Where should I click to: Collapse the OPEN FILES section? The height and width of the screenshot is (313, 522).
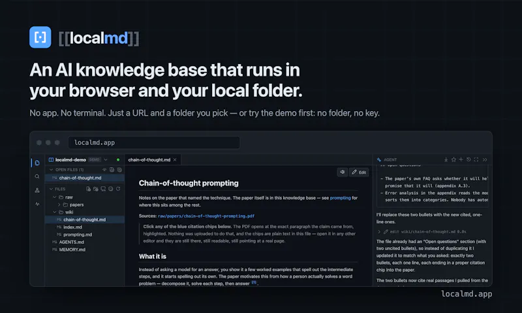coord(52,170)
